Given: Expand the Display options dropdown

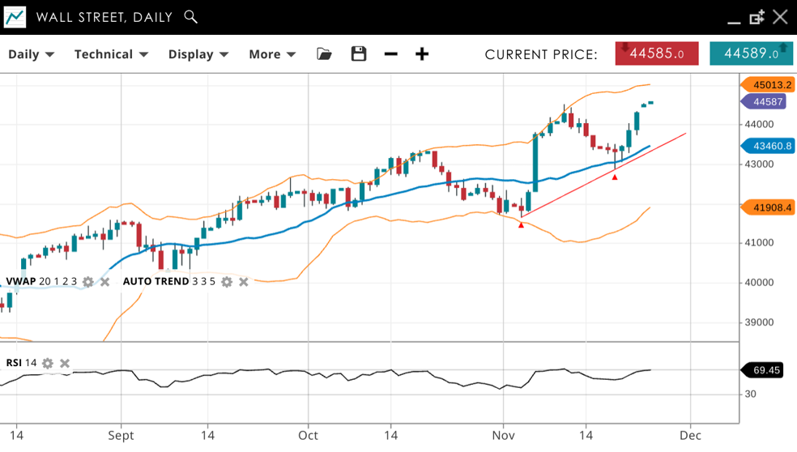Looking at the screenshot, I should [198, 54].
